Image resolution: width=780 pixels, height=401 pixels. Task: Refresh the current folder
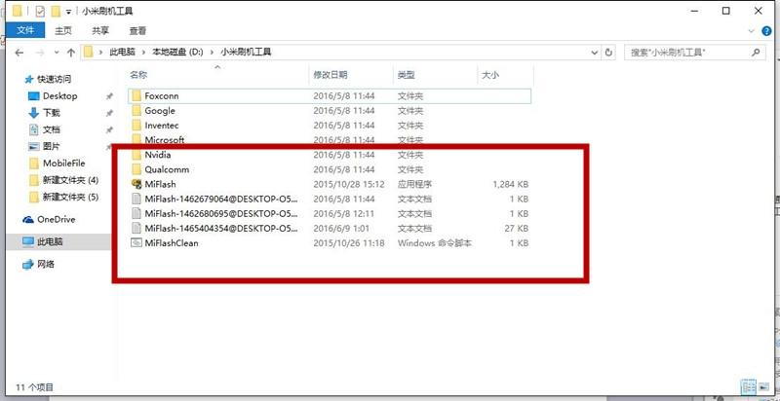[608, 53]
